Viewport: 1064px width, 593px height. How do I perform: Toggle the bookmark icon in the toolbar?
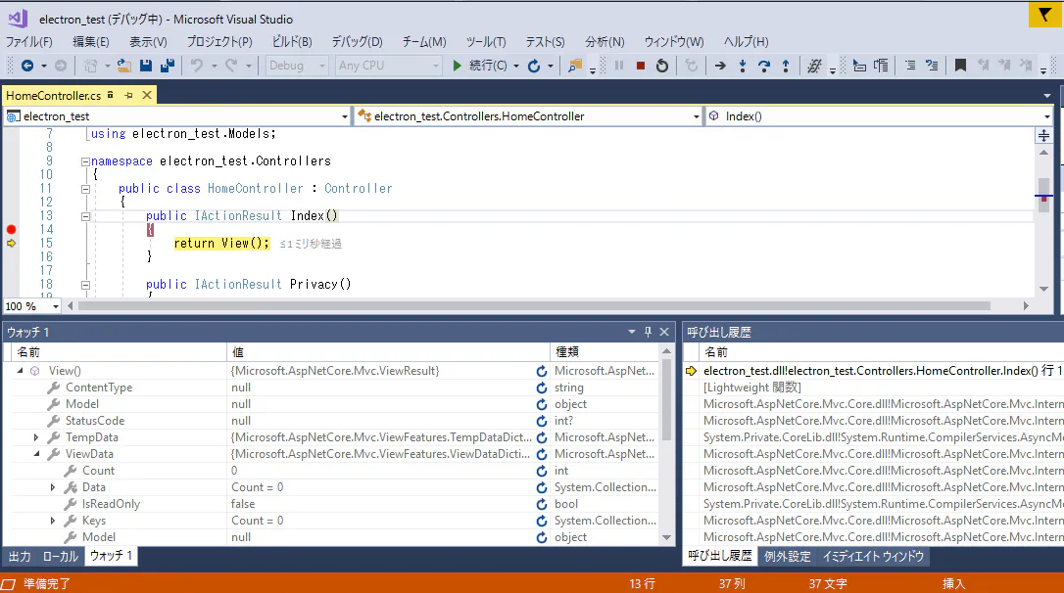click(x=960, y=66)
